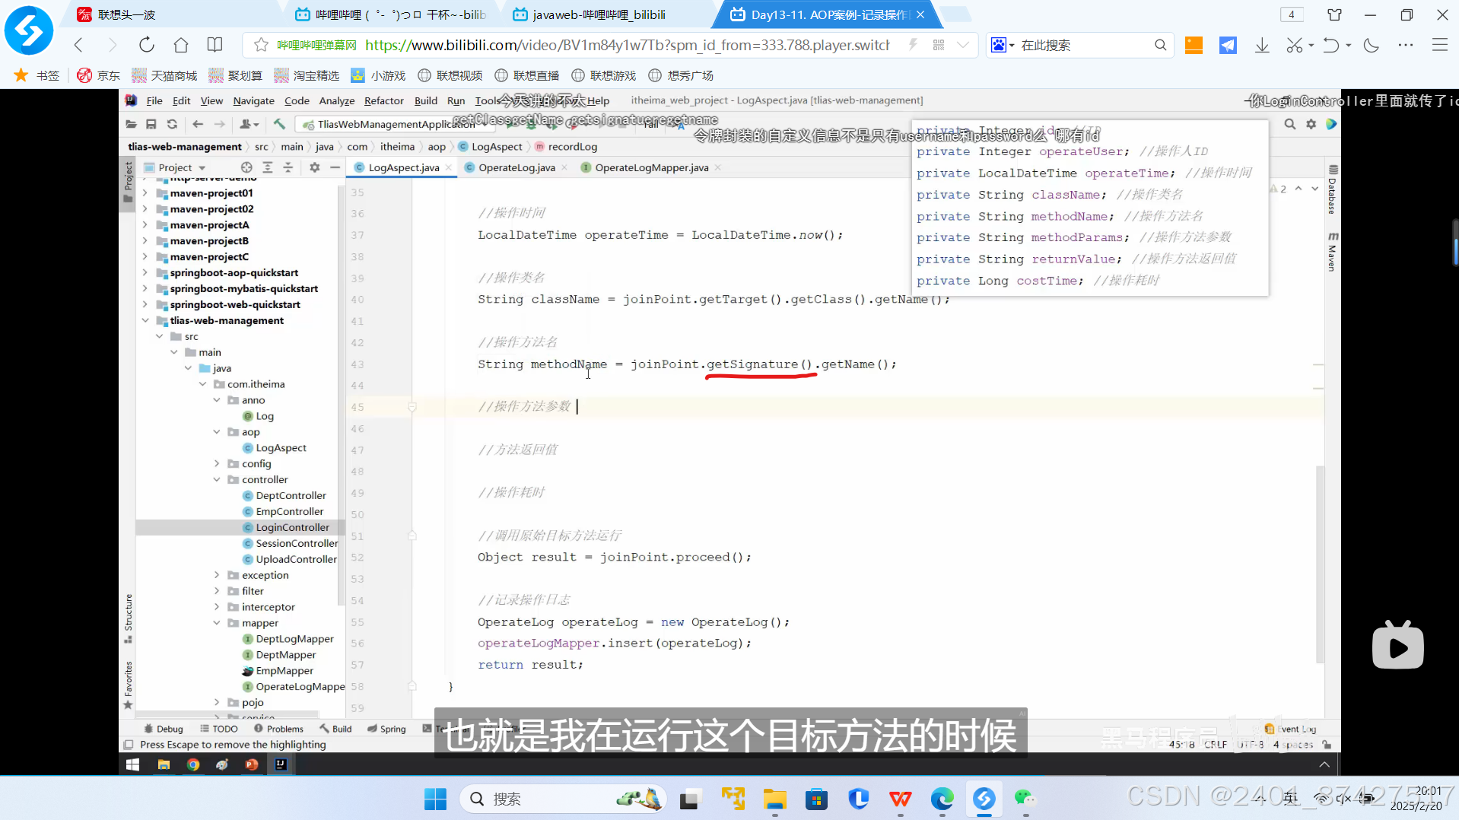Open the Debug tool window

click(x=164, y=729)
